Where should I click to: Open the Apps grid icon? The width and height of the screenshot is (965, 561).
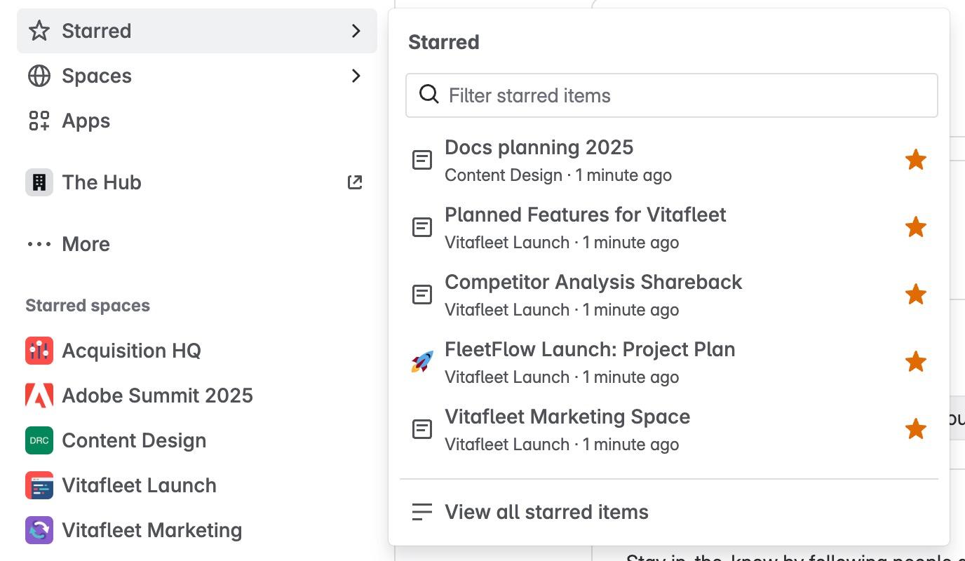39,121
